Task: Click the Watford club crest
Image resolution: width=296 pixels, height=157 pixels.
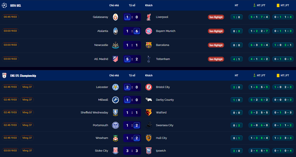Action: tap(149, 113)
